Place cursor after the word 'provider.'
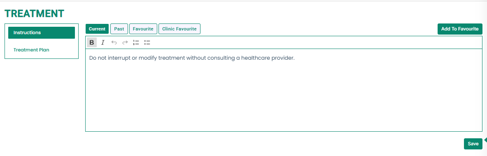This screenshot has height=156, width=487. tap(295, 58)
